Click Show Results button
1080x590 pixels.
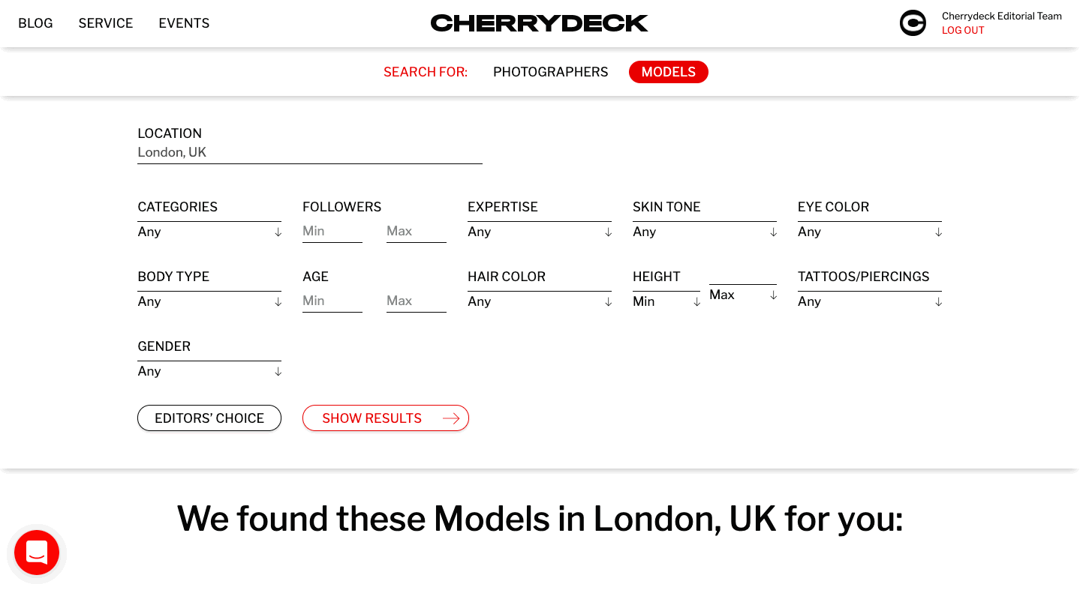coord(372,418)
